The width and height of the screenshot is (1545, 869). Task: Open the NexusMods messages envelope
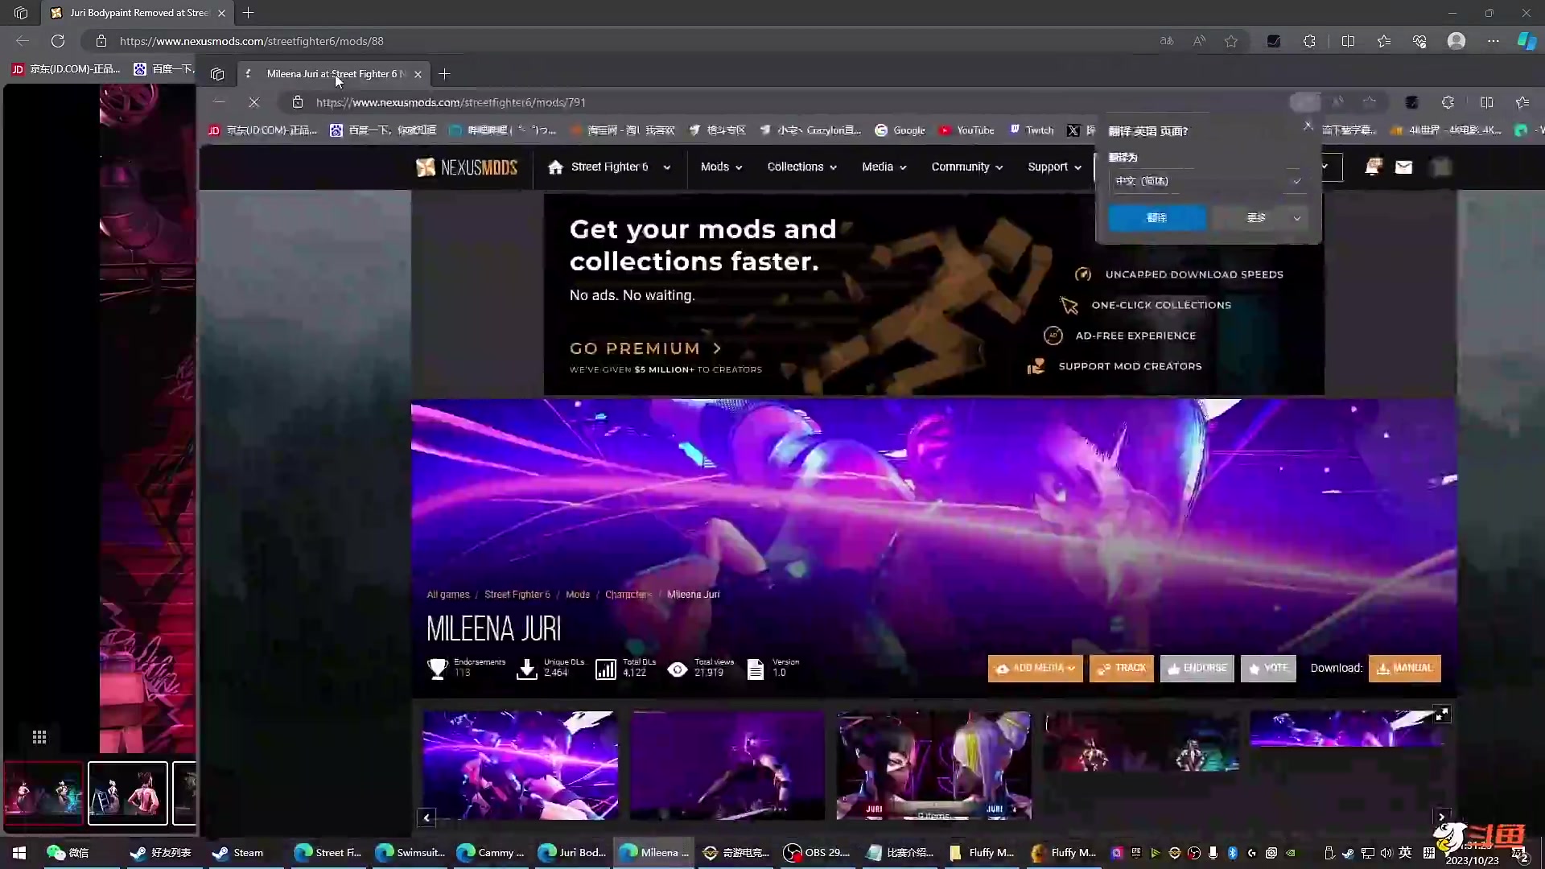(x=1404, y=167)
